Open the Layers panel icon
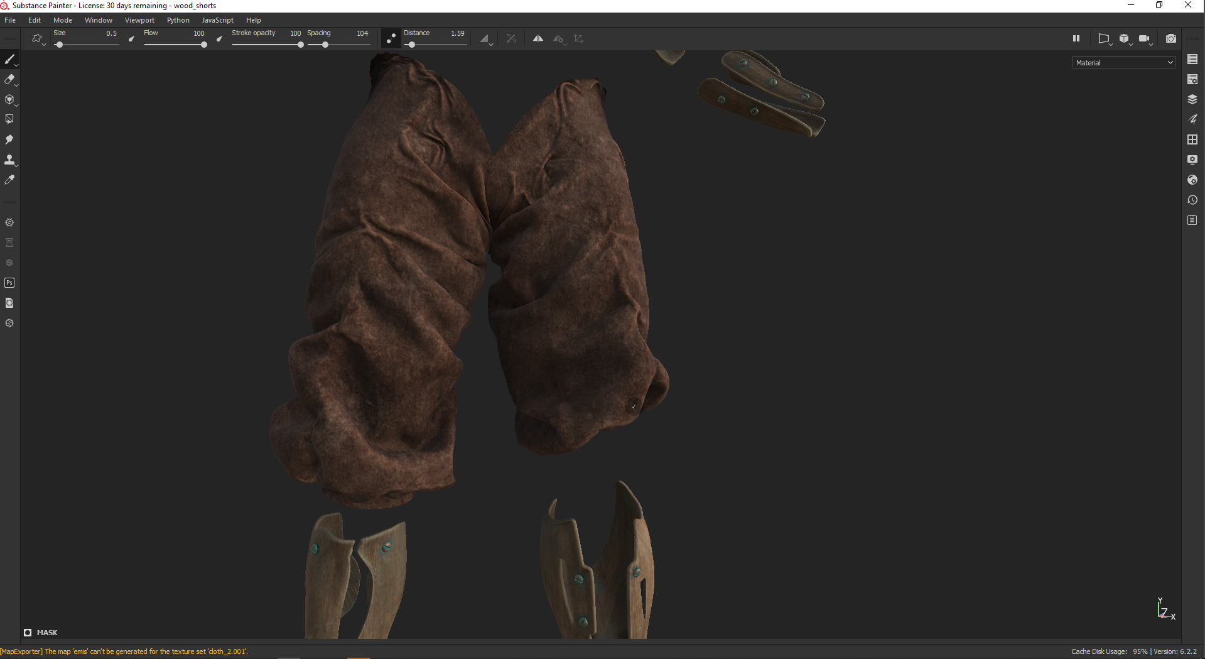This screenshot has height=659, width=1205. coord(1192,99)
